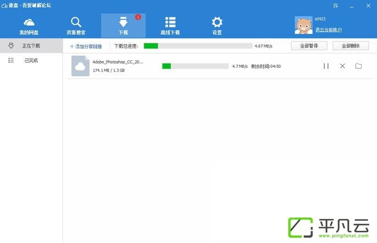Select 已完成 in the sidebar
Screen dimensions: 377x243
(31, 60)
